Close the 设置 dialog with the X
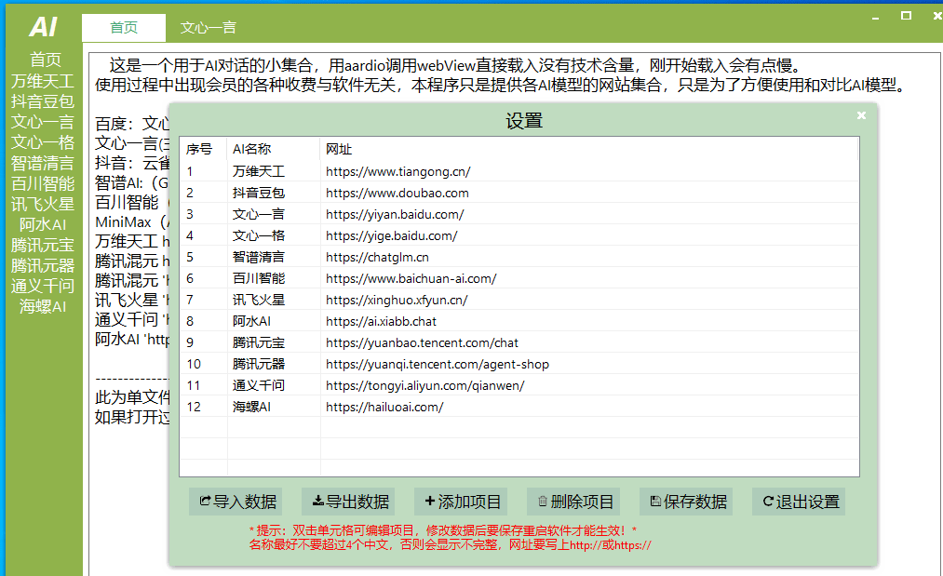The image size is (943, 576). click(861, 115)
